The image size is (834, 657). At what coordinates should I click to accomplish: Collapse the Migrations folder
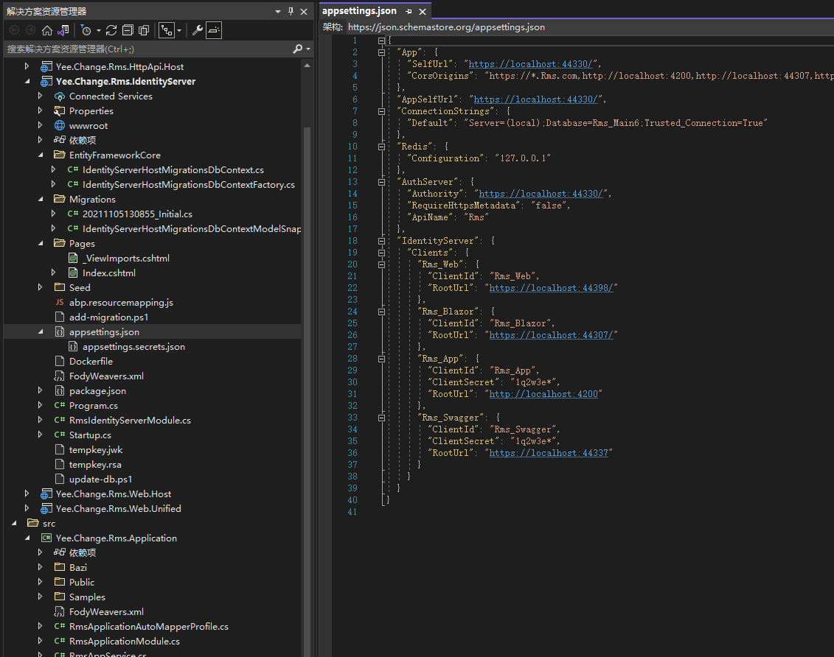coord(41,199)
